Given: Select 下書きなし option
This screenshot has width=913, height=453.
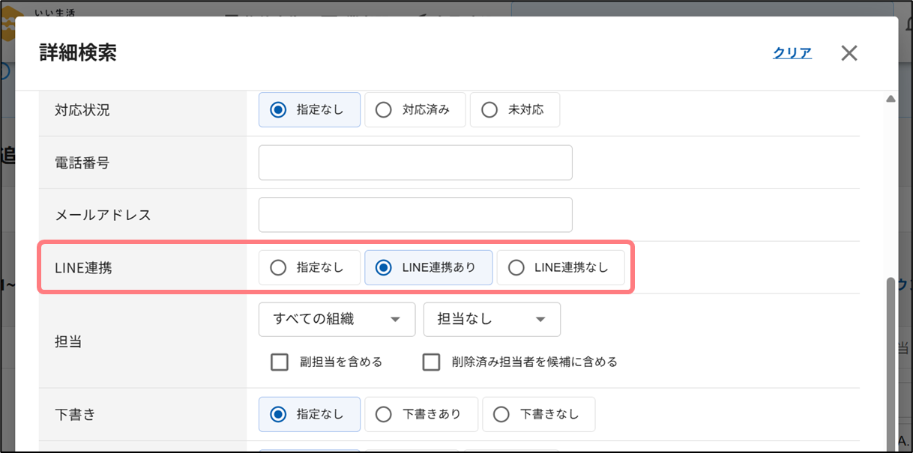Looking at the screenshot, I should [539, 414].
